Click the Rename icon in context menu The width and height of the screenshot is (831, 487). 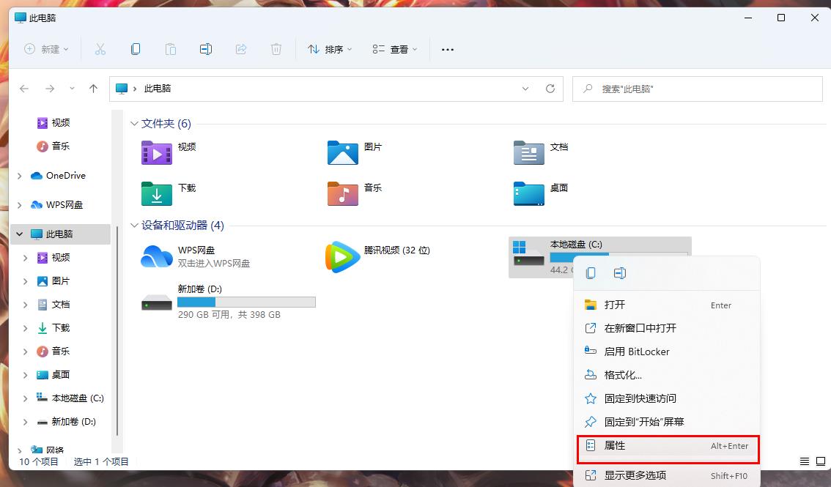[619, 273]
